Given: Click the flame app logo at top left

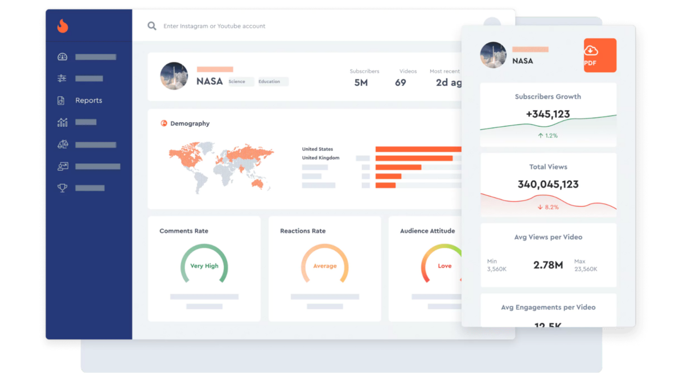Looking at the screenshot, I should click(63, 26).
